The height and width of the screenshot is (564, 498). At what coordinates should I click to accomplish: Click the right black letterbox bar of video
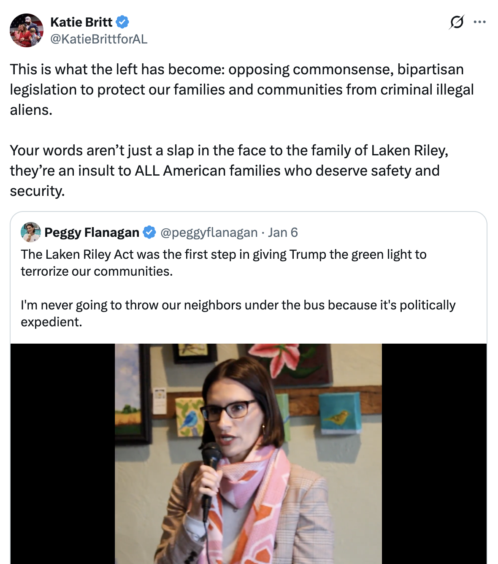pyautogui.click(x=434, y=454)
